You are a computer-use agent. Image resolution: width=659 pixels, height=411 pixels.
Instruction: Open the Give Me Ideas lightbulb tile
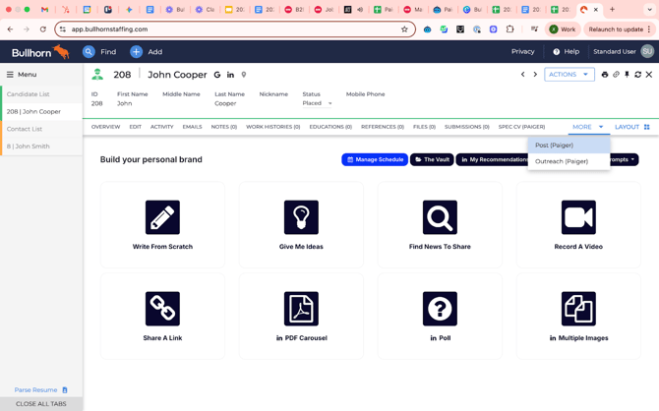301,217
